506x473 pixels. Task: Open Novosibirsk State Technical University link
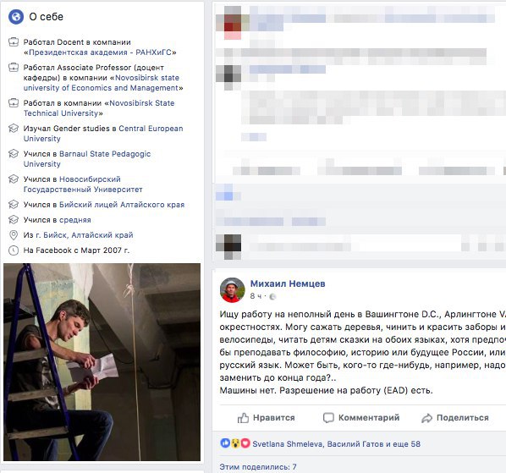(99, 108)
